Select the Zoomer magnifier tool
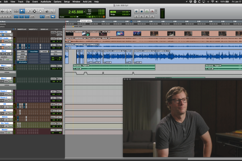 coord(22,11)
